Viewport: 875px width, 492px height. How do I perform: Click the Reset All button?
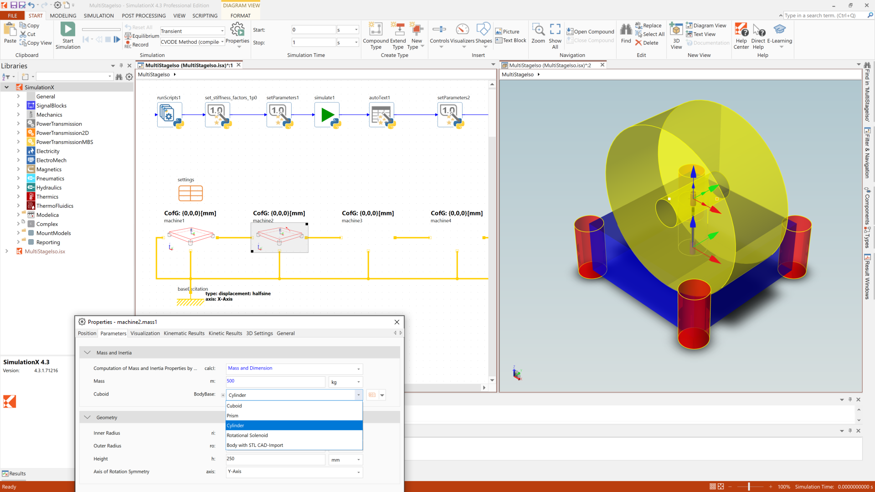click(x=139, y=27)
